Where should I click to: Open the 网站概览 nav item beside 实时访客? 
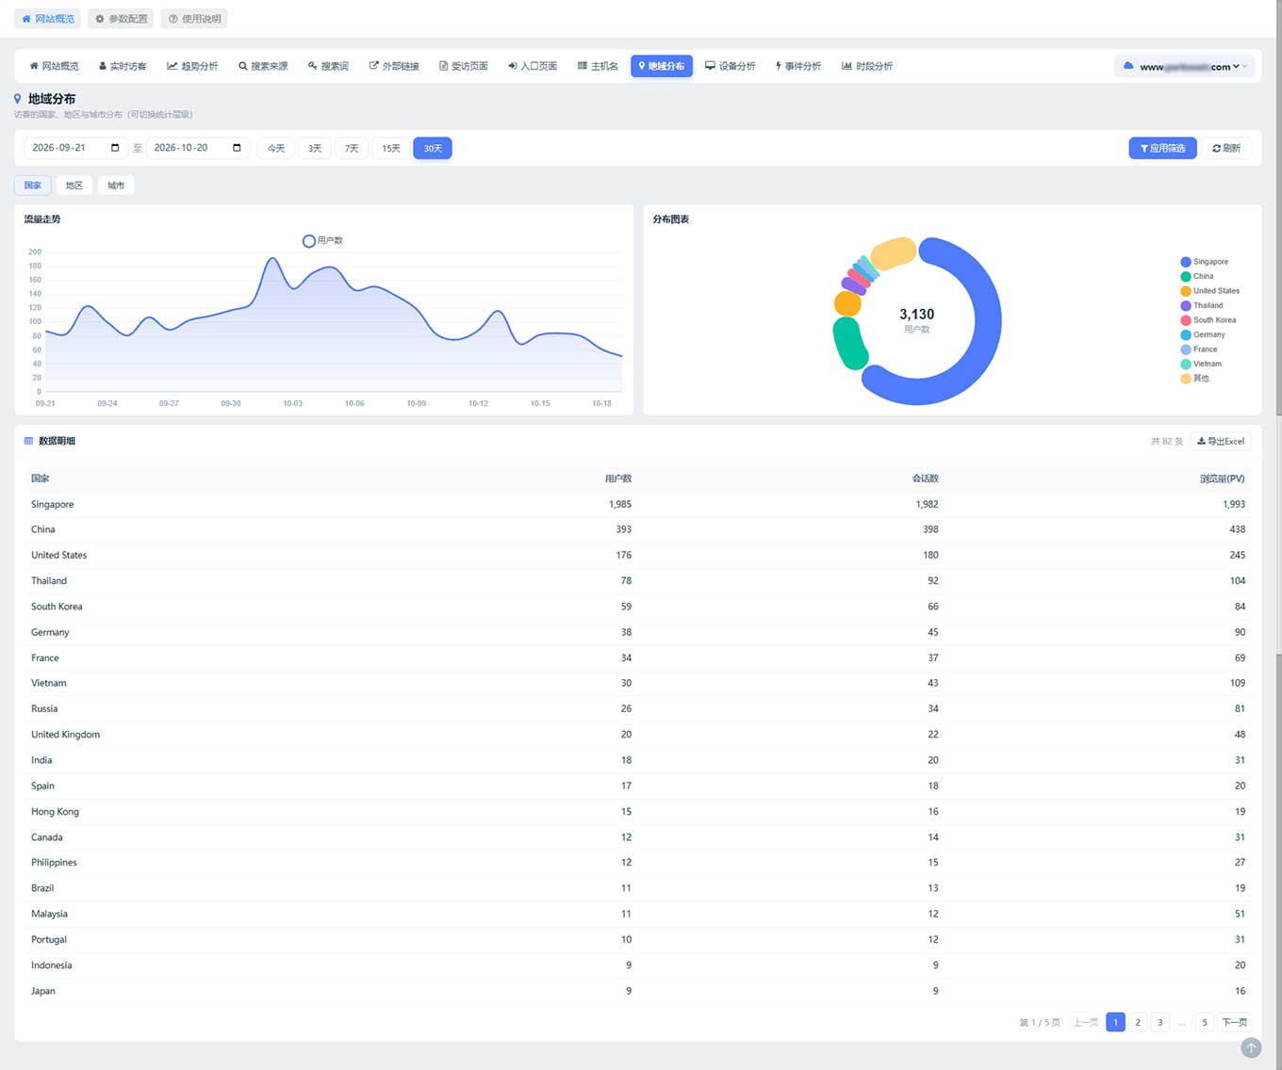(54, 66)
